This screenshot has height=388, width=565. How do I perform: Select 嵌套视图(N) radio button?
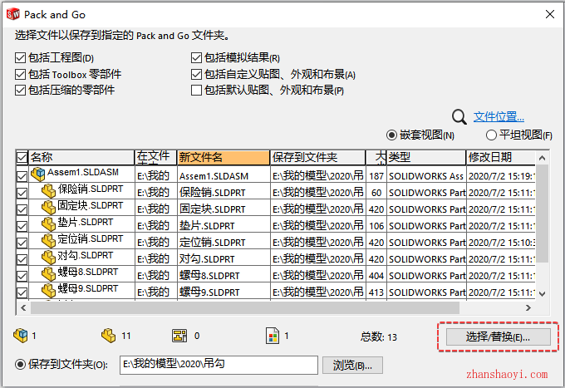coord(391,135)
